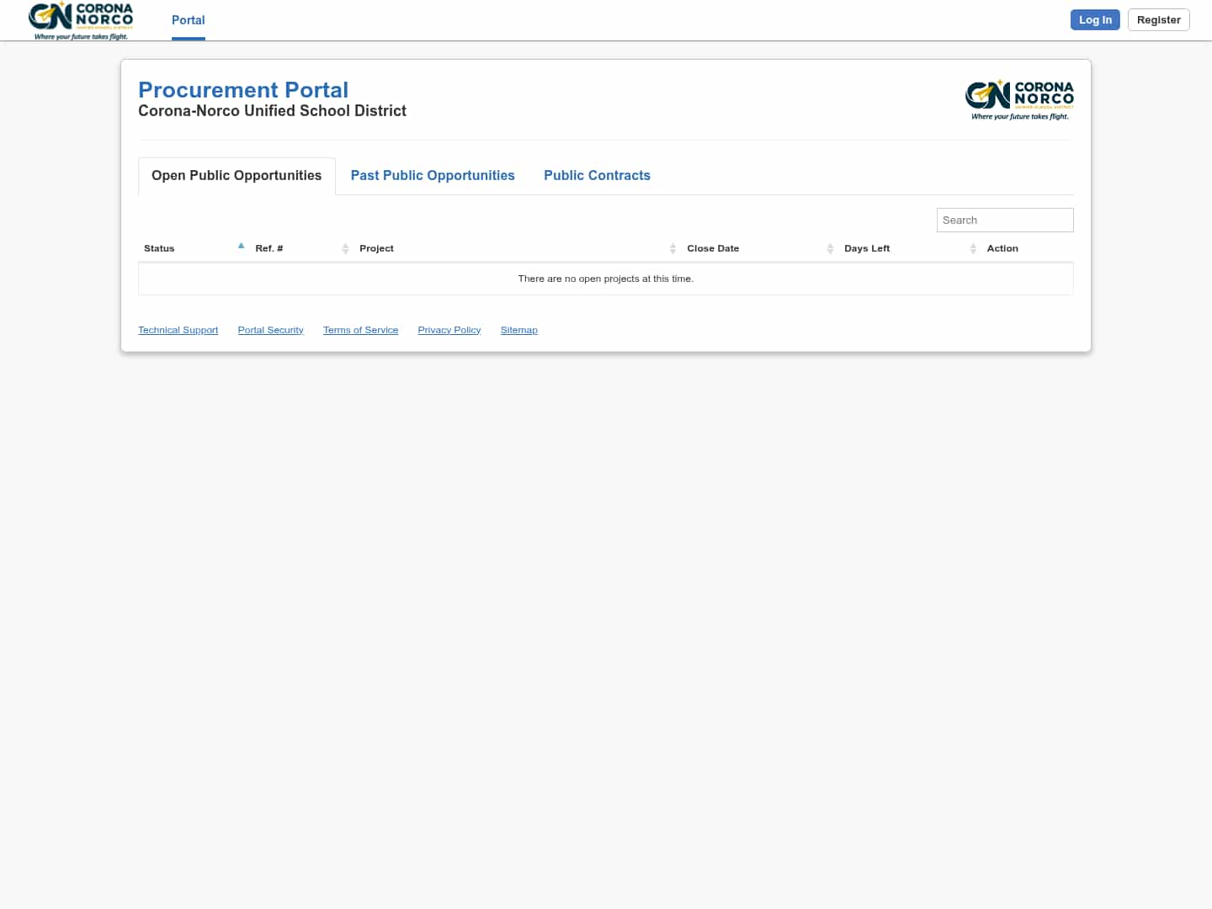1212x909 pixels.
Task: Click the sort arrows beside Days Left
Action: coord(973,248)
